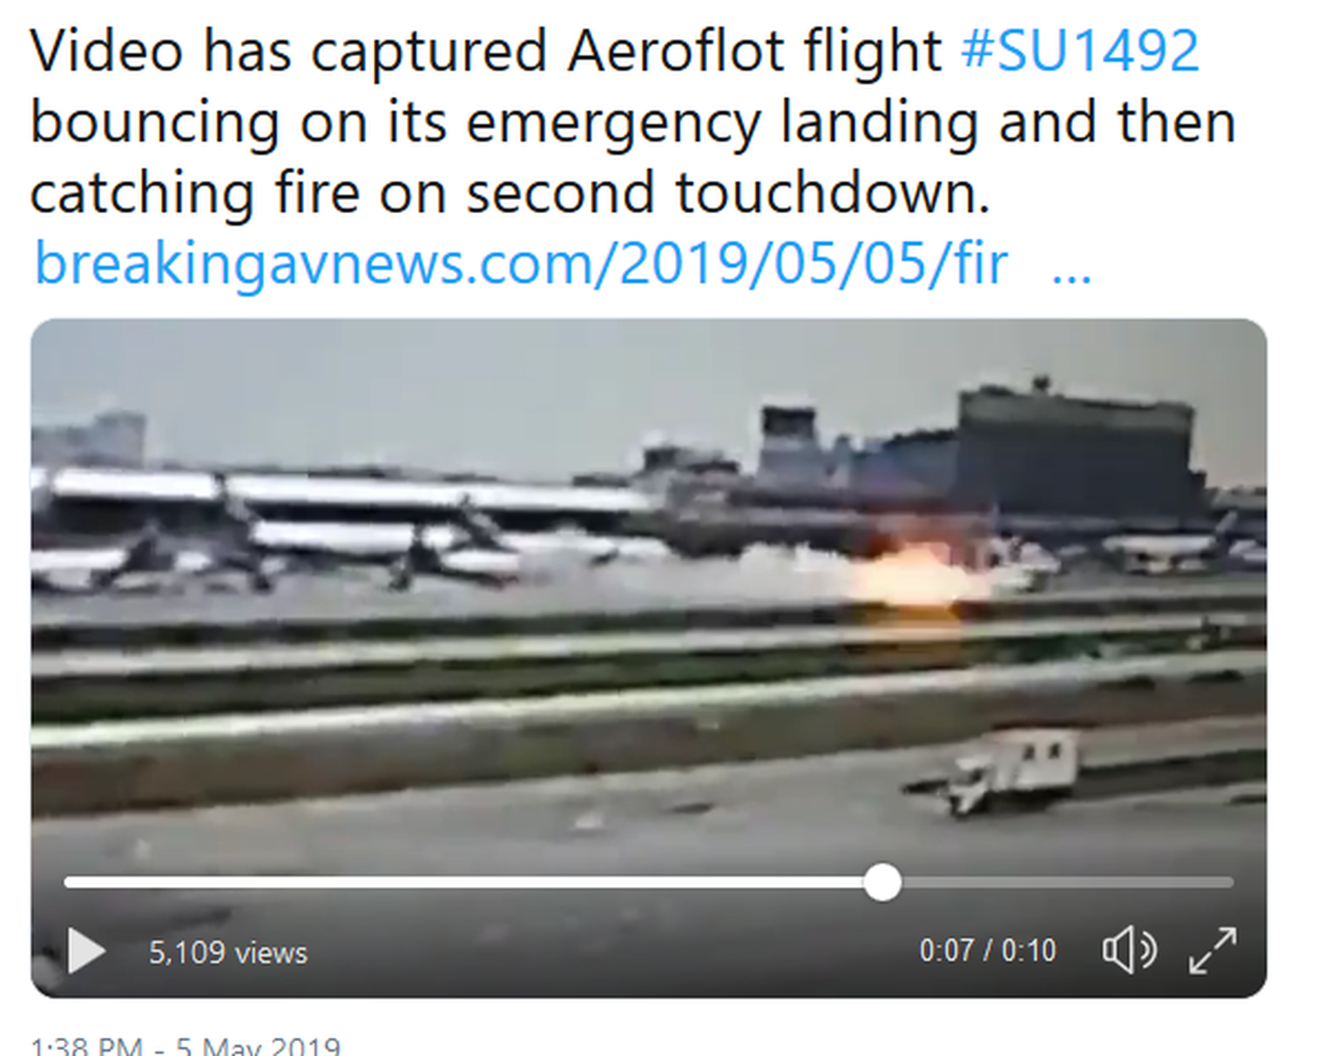Image resolution: width=1338 pixels, height=1056 pixels.
Task: Click the 5,109 views counter
Action: 228,952
